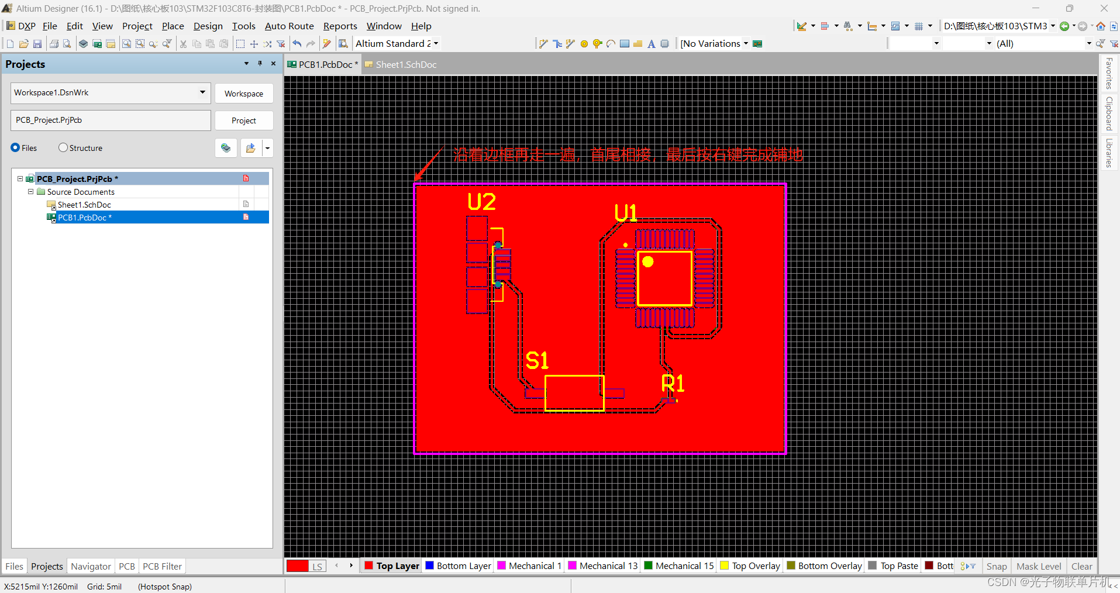Image resolution: width=1120 pixels, height=593 pixels.
Task: Select the Place String text icon
Action: pos(651,44)
